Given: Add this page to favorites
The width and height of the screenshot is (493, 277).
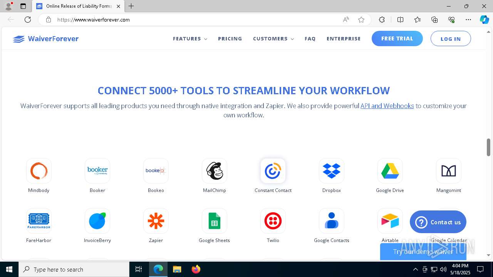Looking at the screenshot, I should tap(361, 20).
